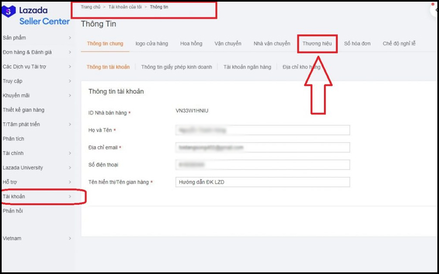
Task: Open the Số hóa đơn tab
Action: click(357, 43)
